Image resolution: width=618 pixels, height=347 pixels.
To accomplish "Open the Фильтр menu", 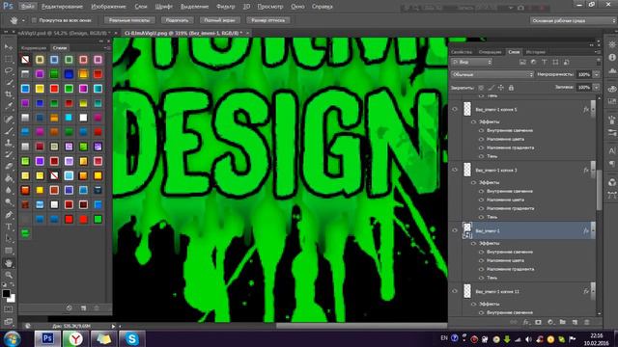I will (x=225, y=7).
